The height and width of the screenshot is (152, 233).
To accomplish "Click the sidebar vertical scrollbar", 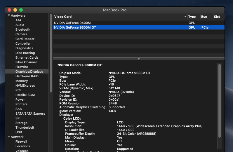I will [x=51, y=53].
